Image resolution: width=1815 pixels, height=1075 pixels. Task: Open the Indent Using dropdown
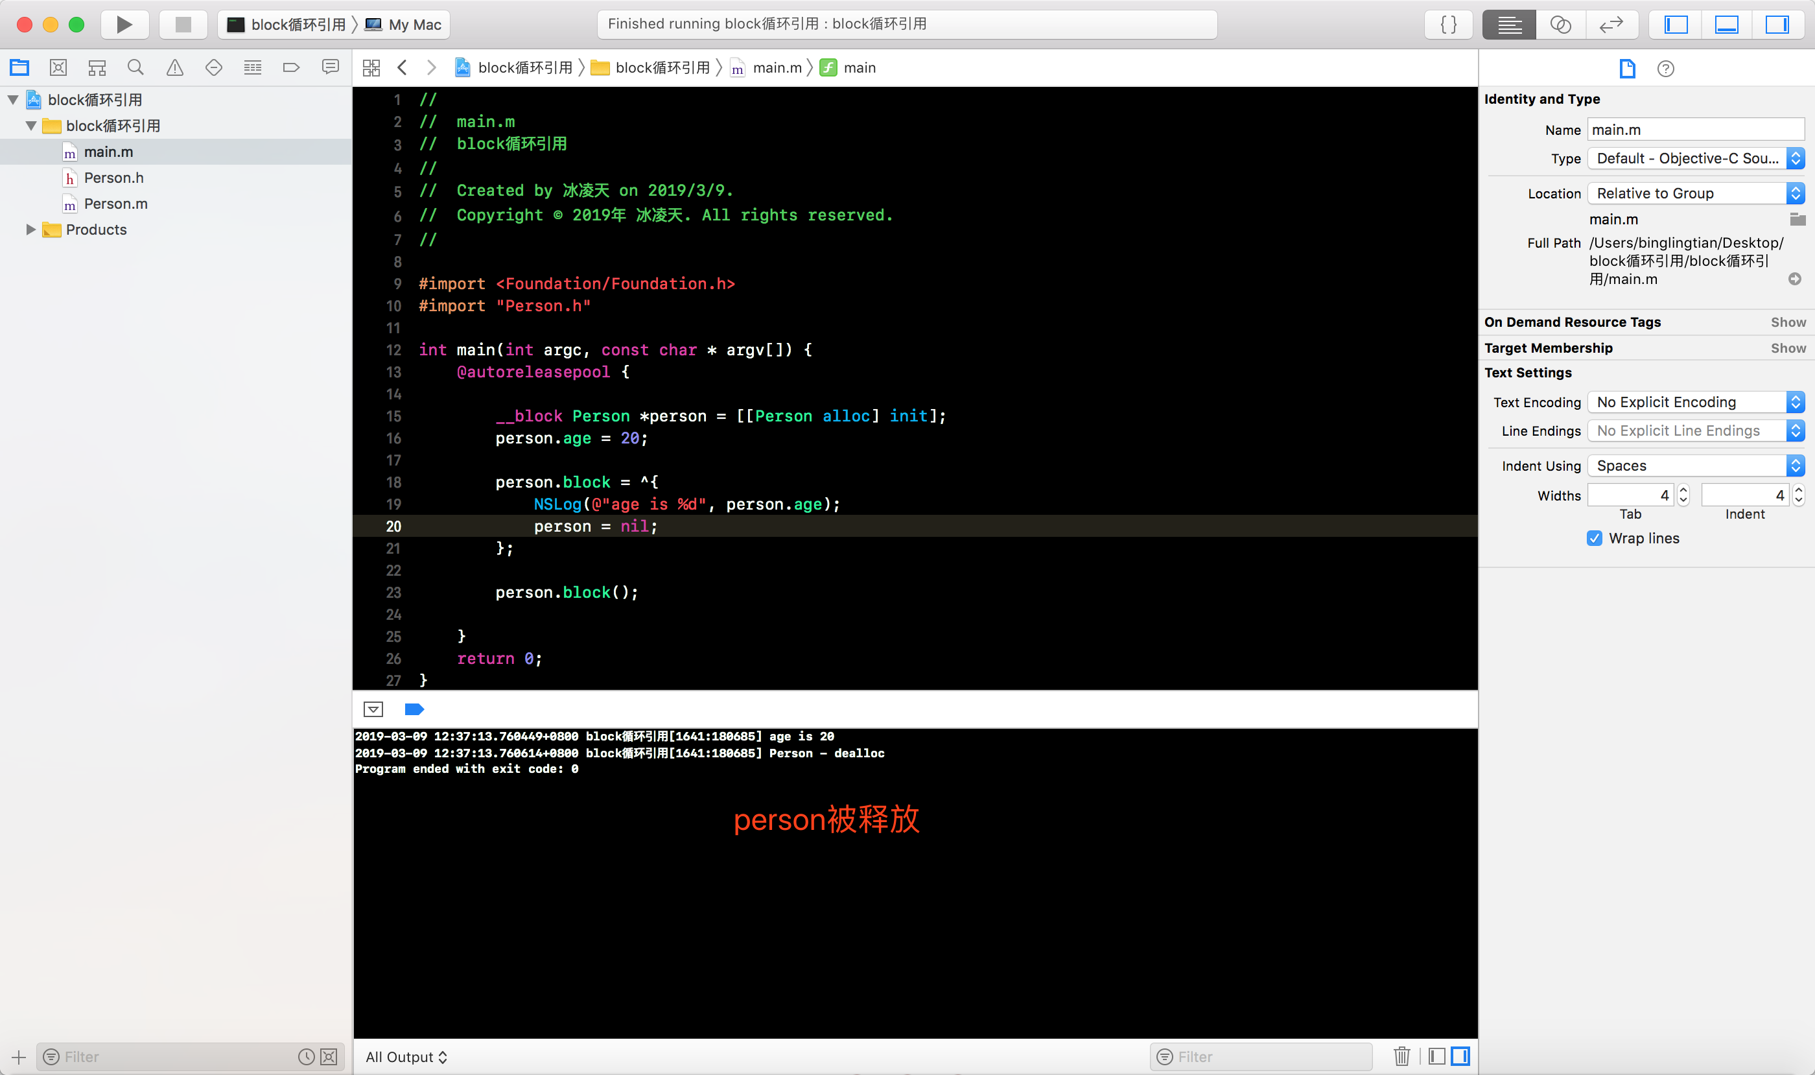tap(1696, 466)
